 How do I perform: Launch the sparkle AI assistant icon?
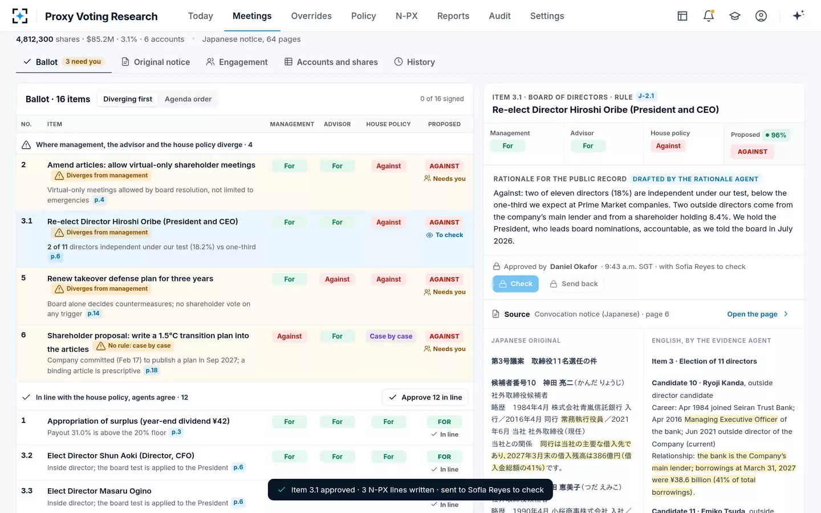pos(798,15)
